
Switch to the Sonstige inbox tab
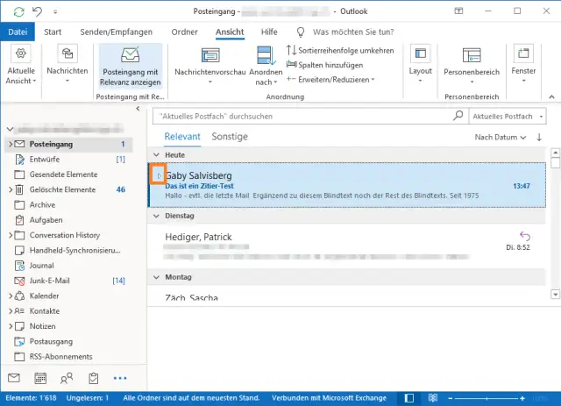[x=230, y=137]
